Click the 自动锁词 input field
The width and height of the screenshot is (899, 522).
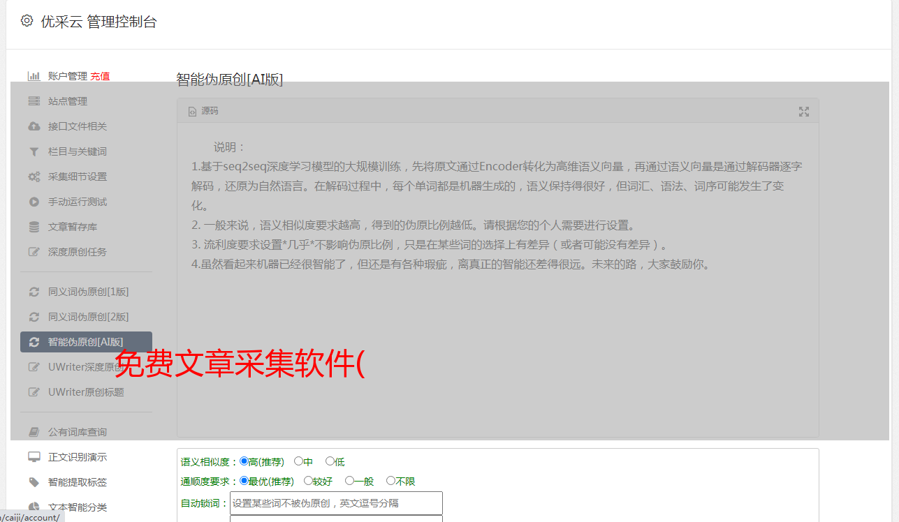336,503
